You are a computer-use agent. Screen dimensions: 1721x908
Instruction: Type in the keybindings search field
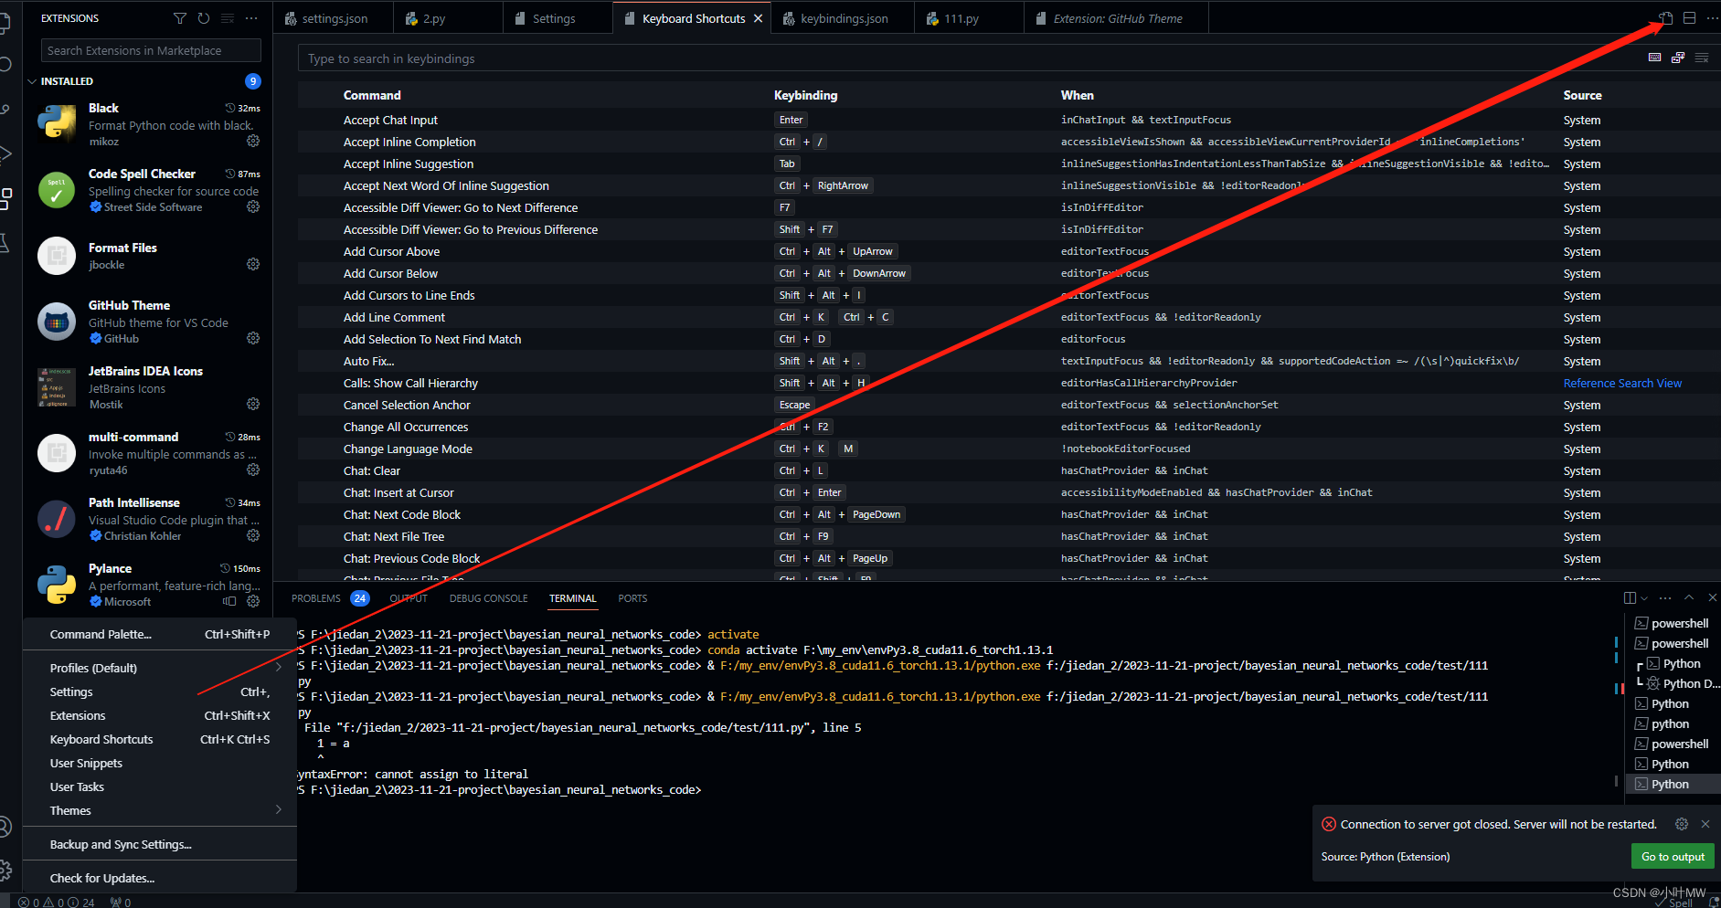point(731,58)
